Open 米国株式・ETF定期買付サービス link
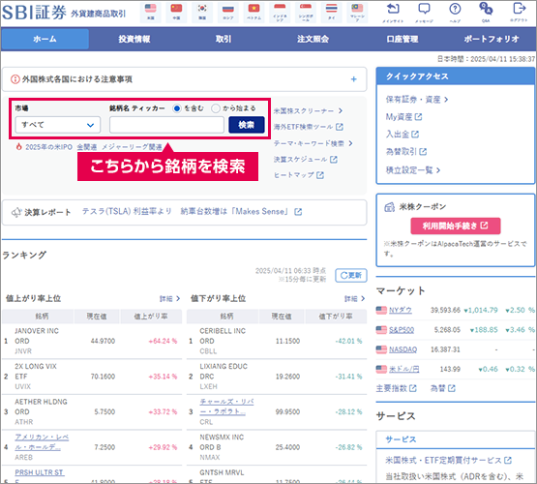 pos(448,460)
